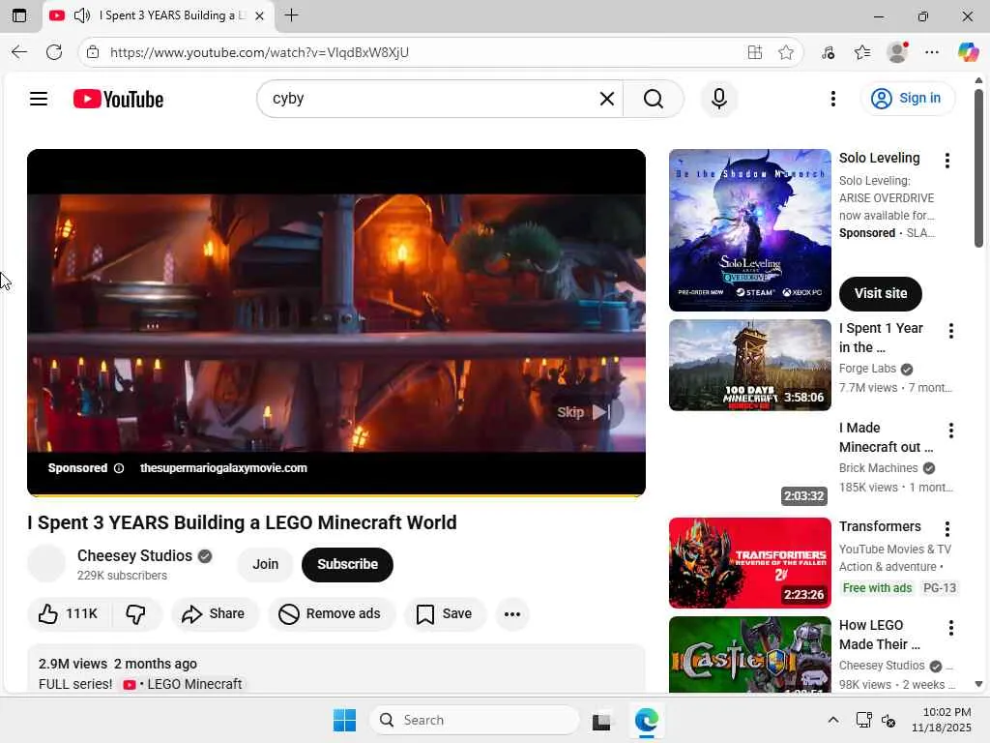
Task: Save video to playlist
Action: [x=445, y=613]
